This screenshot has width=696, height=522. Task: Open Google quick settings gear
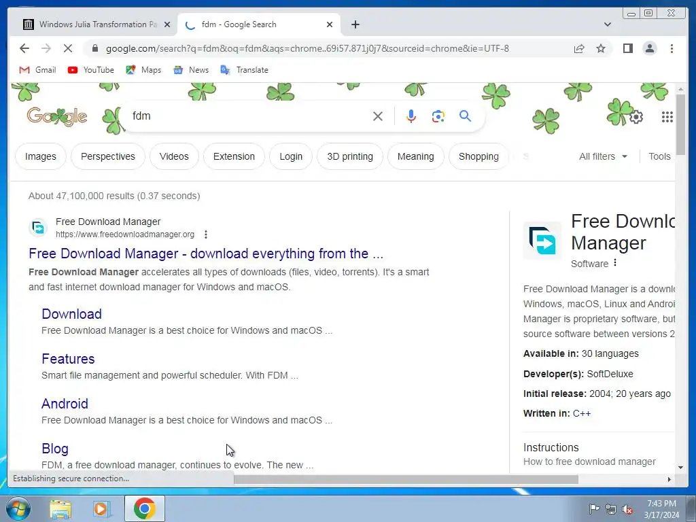[636, 117]
